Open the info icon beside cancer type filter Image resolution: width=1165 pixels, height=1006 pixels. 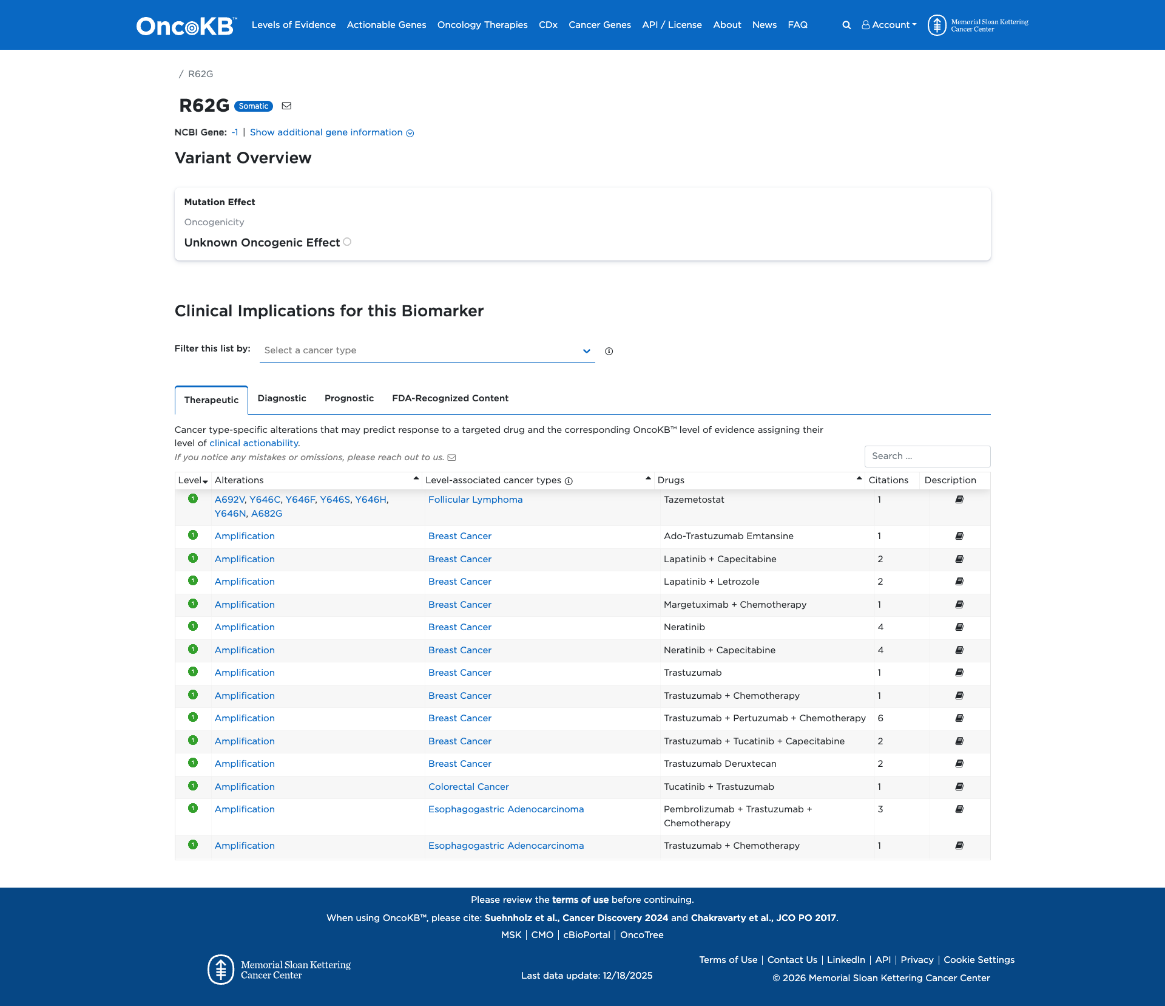(x=609, y=351)
